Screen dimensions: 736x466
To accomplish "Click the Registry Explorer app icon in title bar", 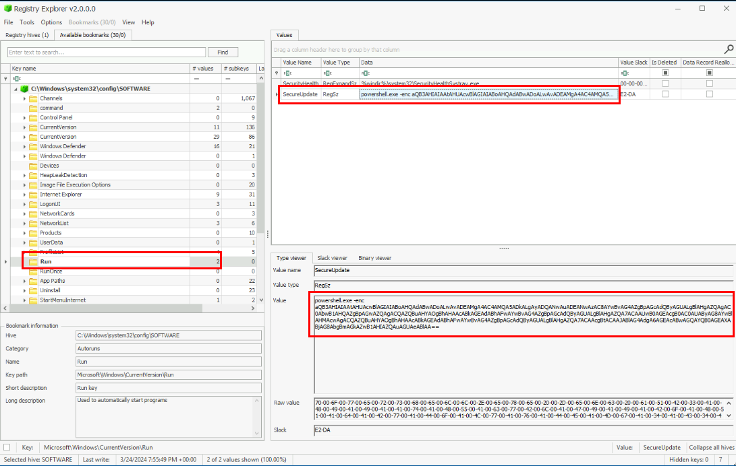I will 7,8.
